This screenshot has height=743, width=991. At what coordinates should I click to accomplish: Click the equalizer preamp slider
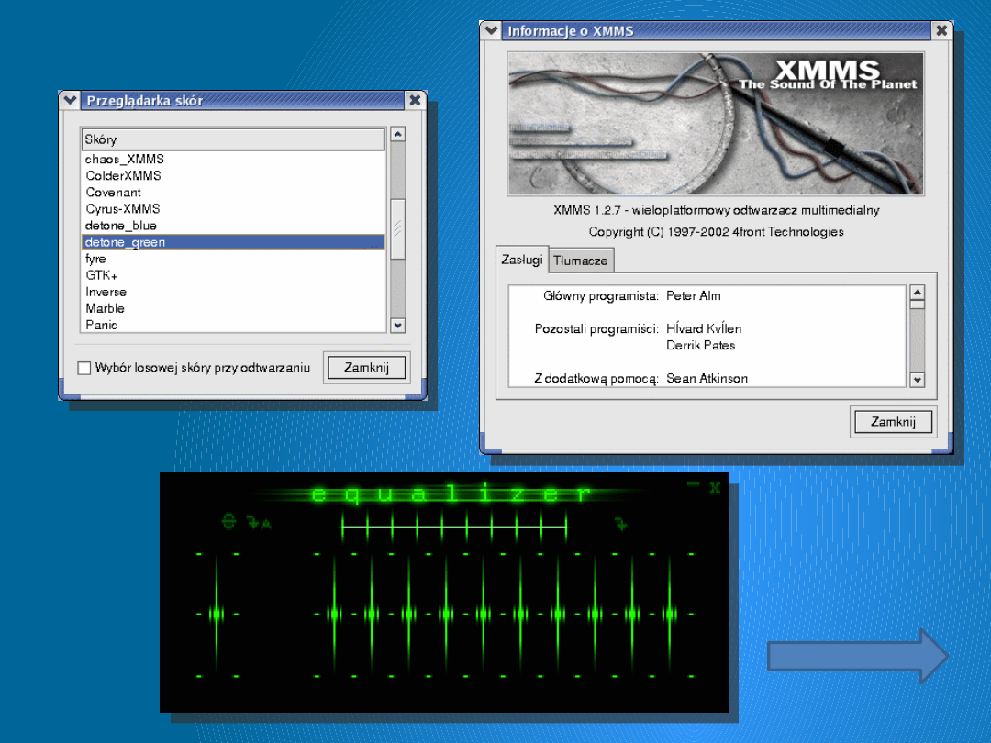217,614
